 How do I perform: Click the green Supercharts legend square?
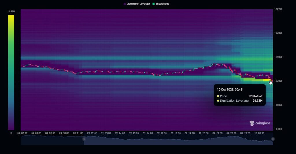coord(153,4)
